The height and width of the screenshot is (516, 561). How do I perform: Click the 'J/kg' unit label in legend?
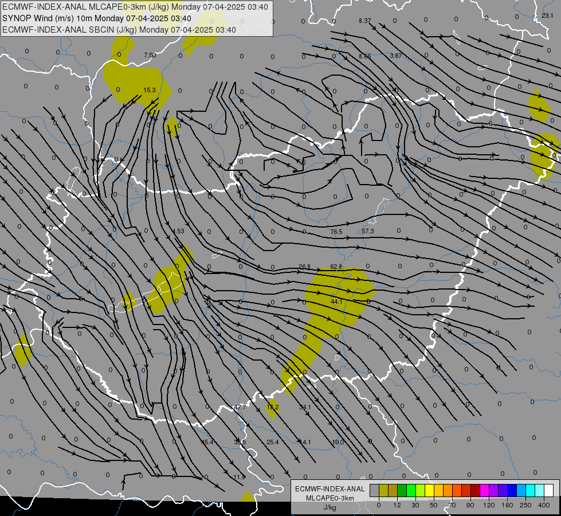(329, 507)
